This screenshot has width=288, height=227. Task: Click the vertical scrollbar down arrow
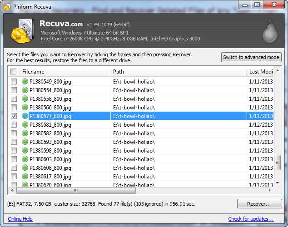pyautogui.click(x=278, y=183)
